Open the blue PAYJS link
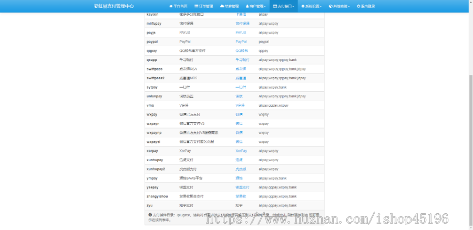473x230 pixels. pyautogui.click(x=241, y=33)
